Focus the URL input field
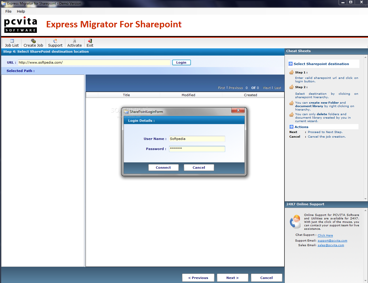The width and height of the screenshot is (368, 283). click(94, 62)
